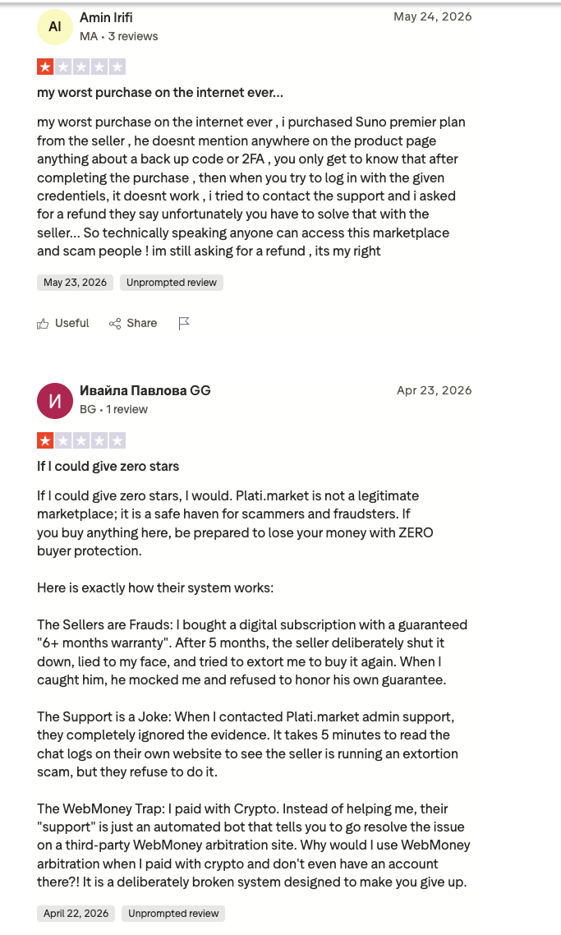Click the share icon under Amin Irifi's review
561x935 pixels.
click(x=115, y=323)
